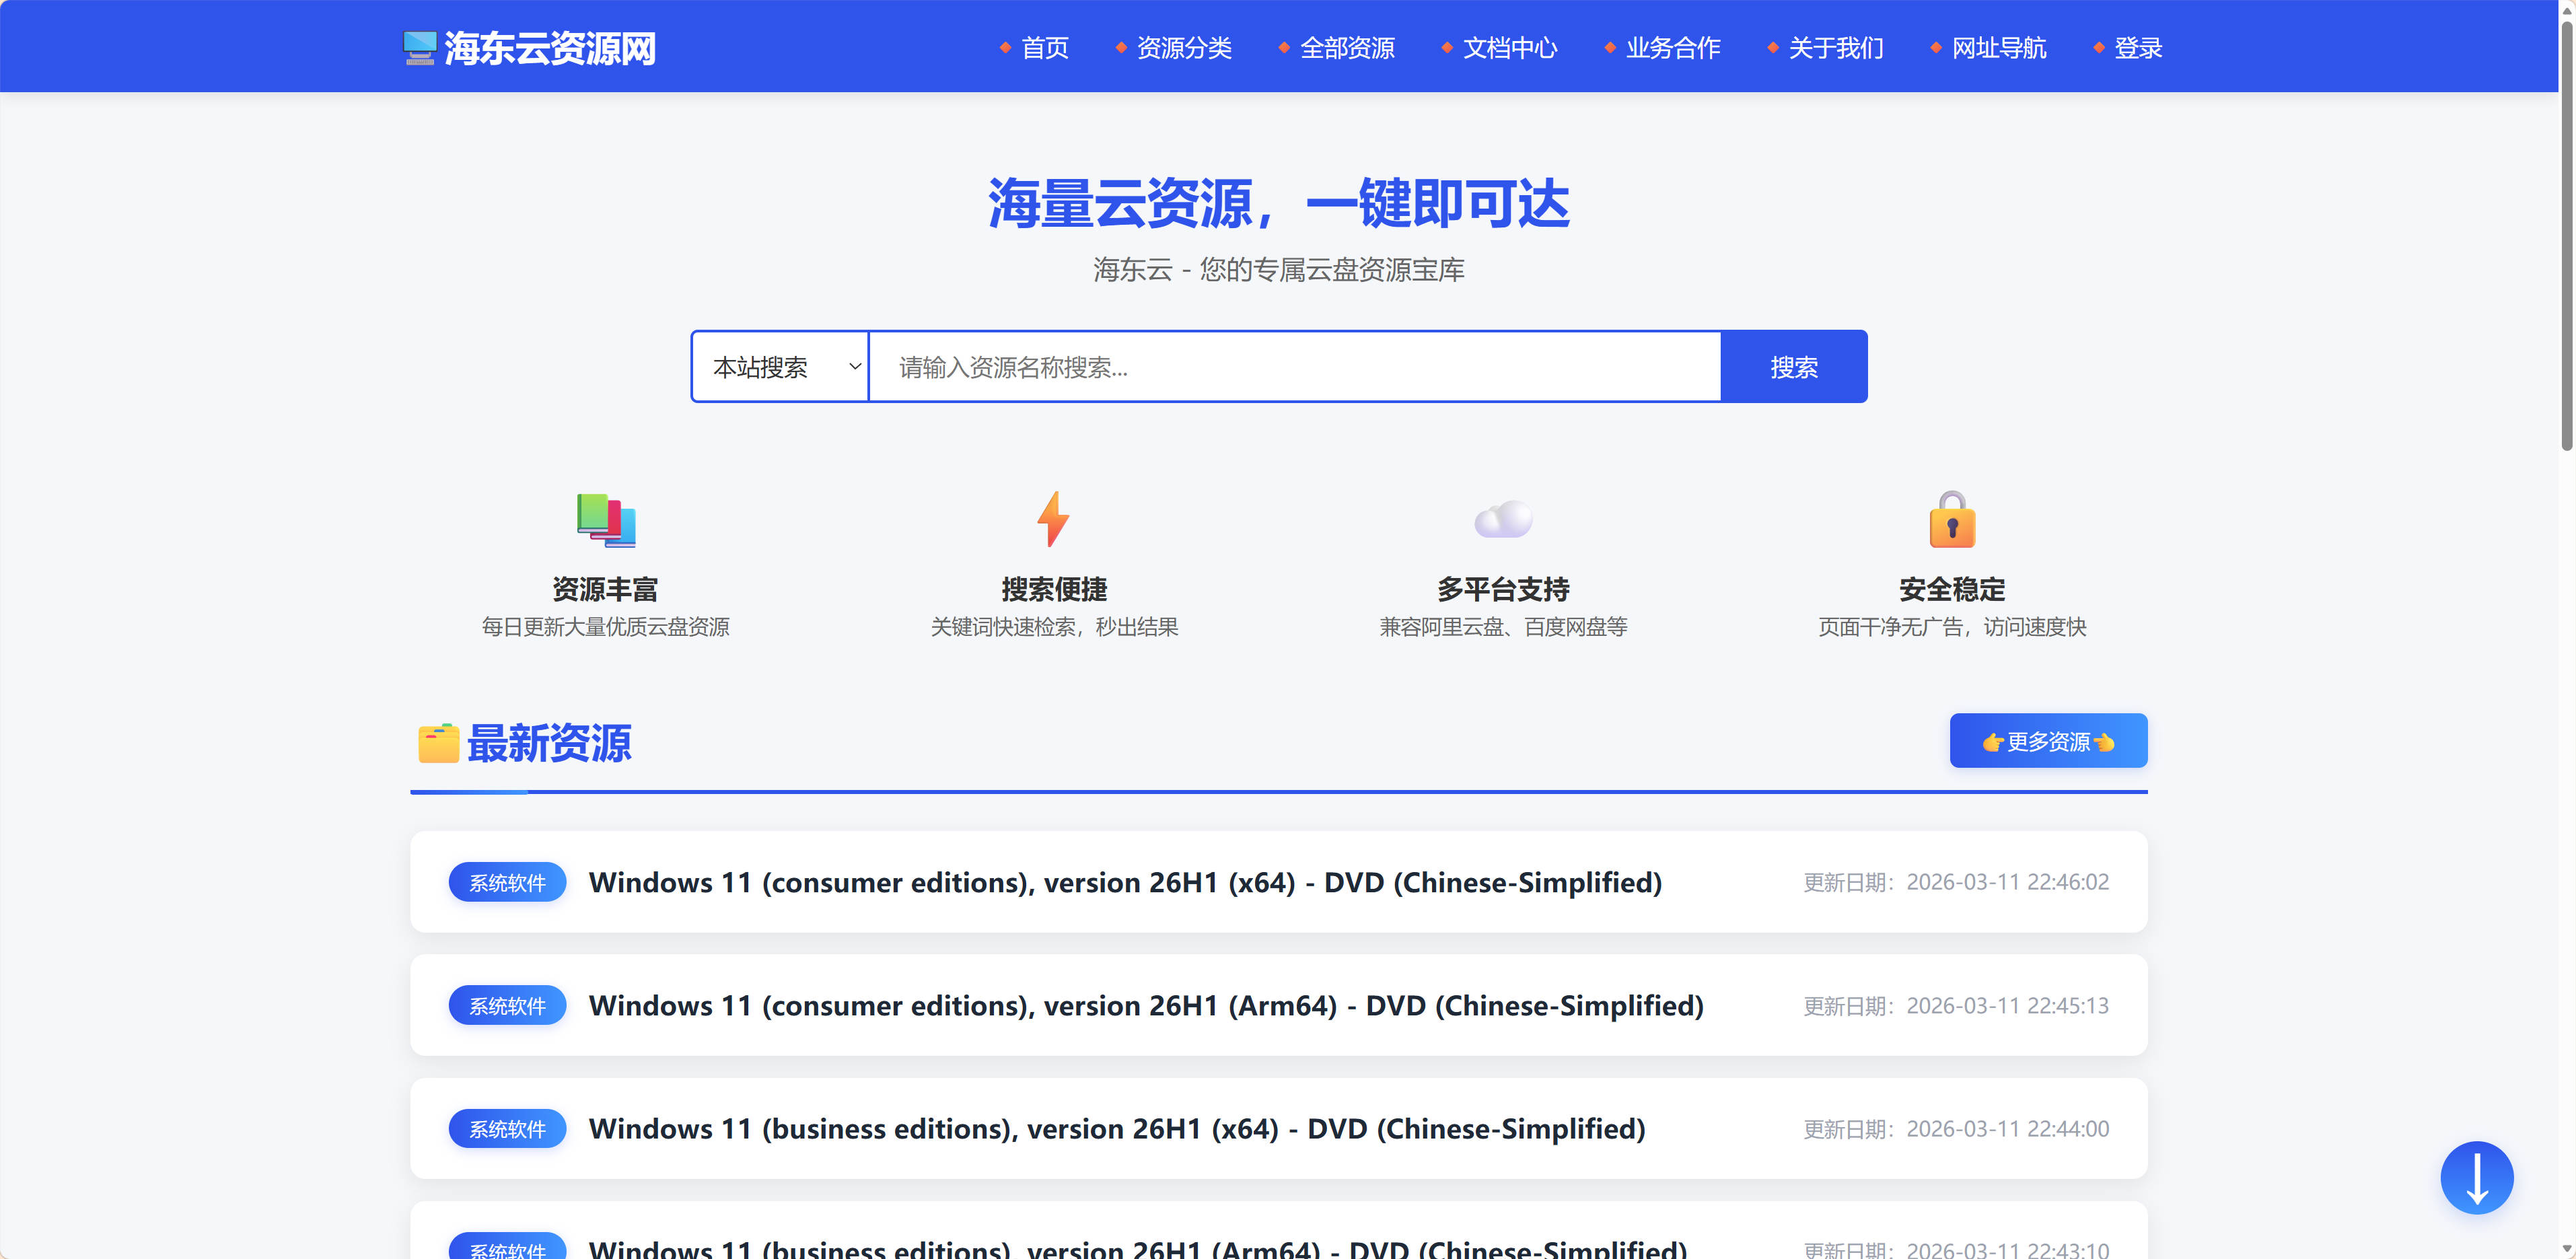Click the lightning bolt search icon
Viewport: 2576px width, 1259px height.
click(1053, 519)
